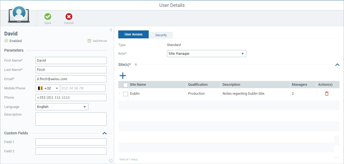The image size is (344, 164).
Task: Collapse the left user panel
Action: (x=111, y=30)
